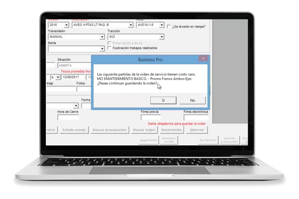299x199 pixels.
Task: Click the Hora de Cierre field
Action: (x=68, y=117)
